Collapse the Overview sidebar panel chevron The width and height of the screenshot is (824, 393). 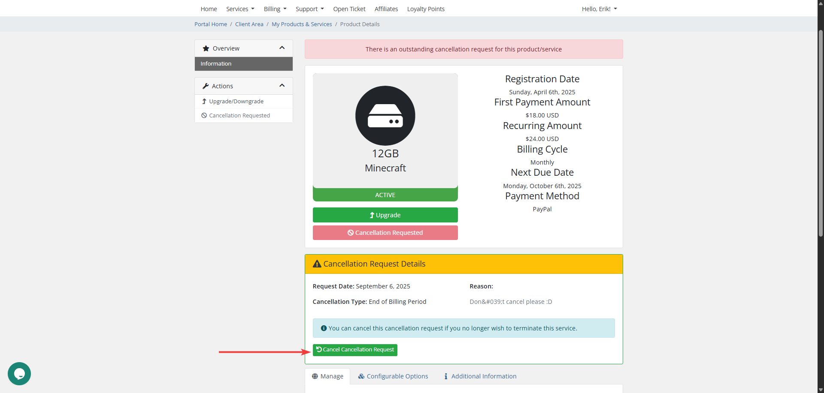[x=282, y=48]
